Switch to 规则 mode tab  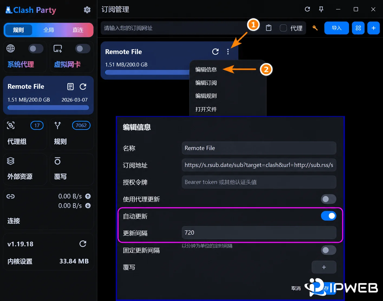pos(18,30)
